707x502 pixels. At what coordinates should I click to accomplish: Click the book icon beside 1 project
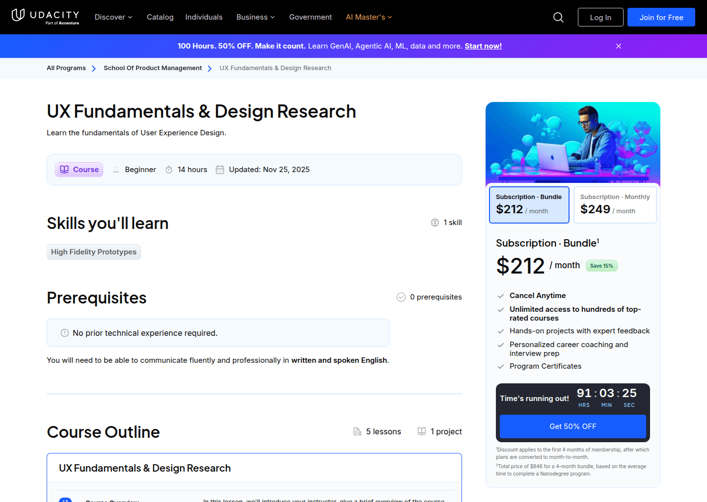coord(422,431)
